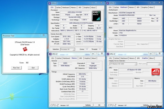Open About tab in the Mainboard window
This screenshot has height=109, width=164.
click(151, 7)
